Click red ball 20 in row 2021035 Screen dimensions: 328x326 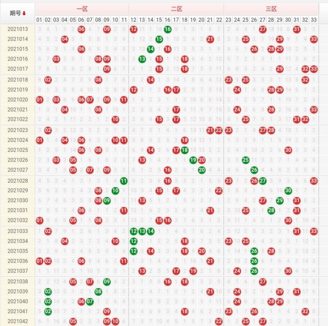[x=202, y=251]
